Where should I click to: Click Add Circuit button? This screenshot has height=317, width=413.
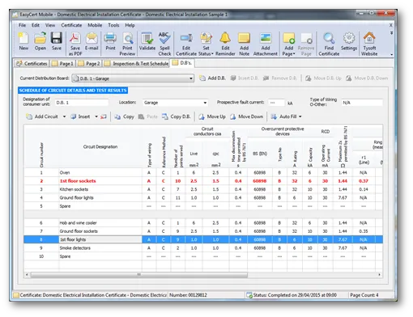42,116
